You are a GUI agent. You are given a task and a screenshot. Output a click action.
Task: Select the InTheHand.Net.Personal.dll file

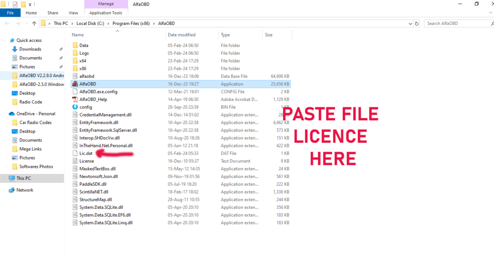pos(106,146)
